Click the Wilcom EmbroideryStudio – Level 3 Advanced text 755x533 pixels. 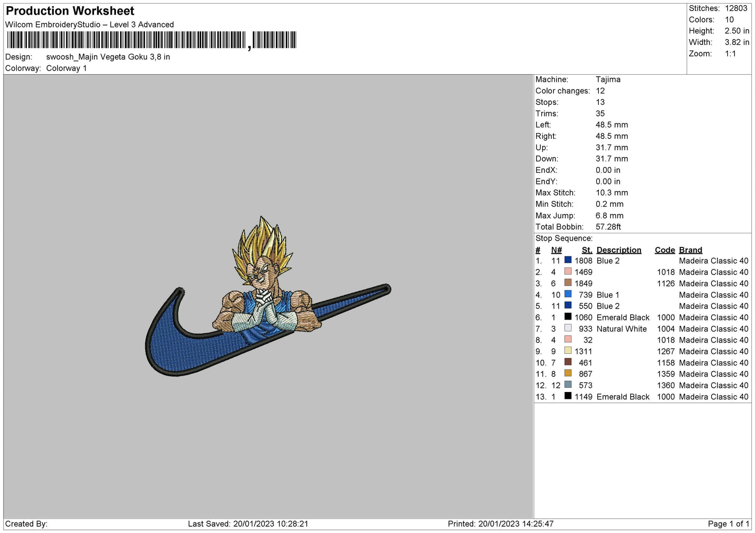pos(89,25)
